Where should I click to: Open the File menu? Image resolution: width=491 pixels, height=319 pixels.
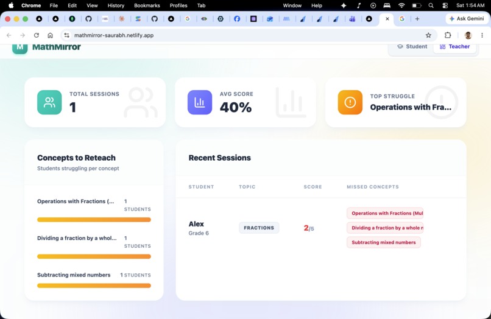coord(54,5)
